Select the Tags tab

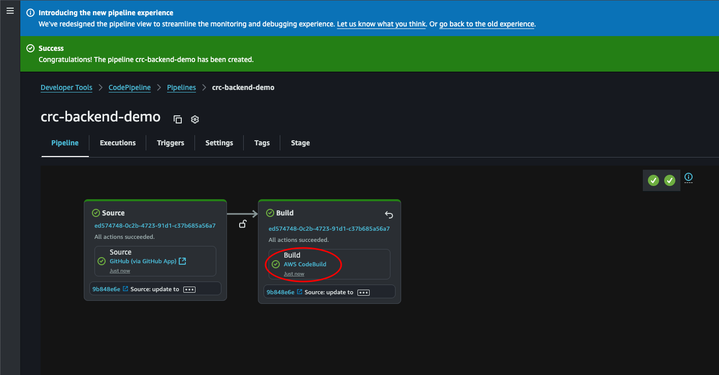[x=262, y=143]
